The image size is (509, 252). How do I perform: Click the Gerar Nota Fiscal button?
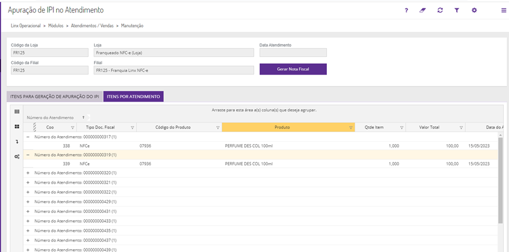pyautogui.click(x=293, y=69)
